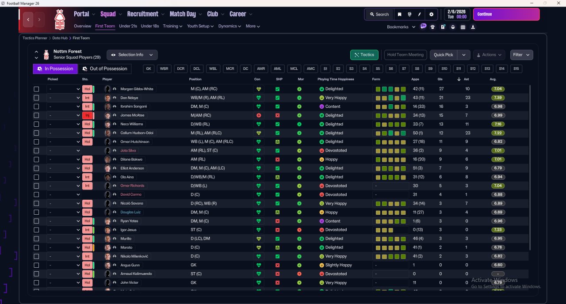Tick the checkbox for Elliot Anderson
The height and width of the screenshot is (304, 566).
tap(36, 168)
